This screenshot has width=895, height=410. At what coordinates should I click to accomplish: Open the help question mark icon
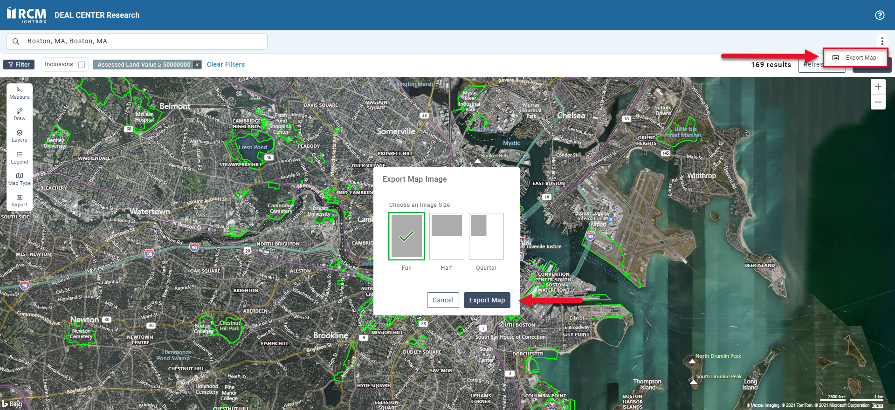click(x=879, y=15)
